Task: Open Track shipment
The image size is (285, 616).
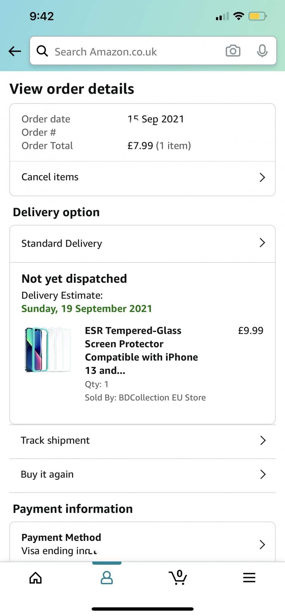Action: [55, 440]
